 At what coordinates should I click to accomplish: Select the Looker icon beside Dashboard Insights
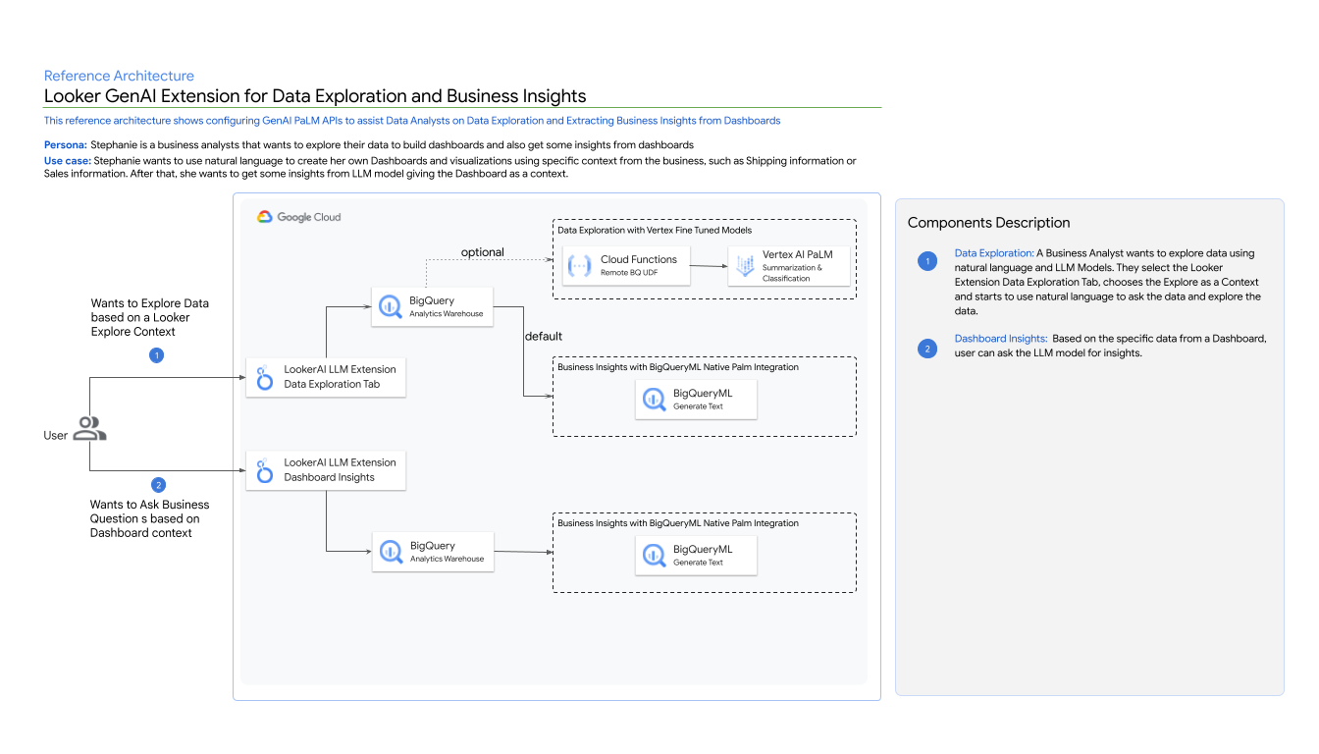pyautogui.click(x=264, y=470)
